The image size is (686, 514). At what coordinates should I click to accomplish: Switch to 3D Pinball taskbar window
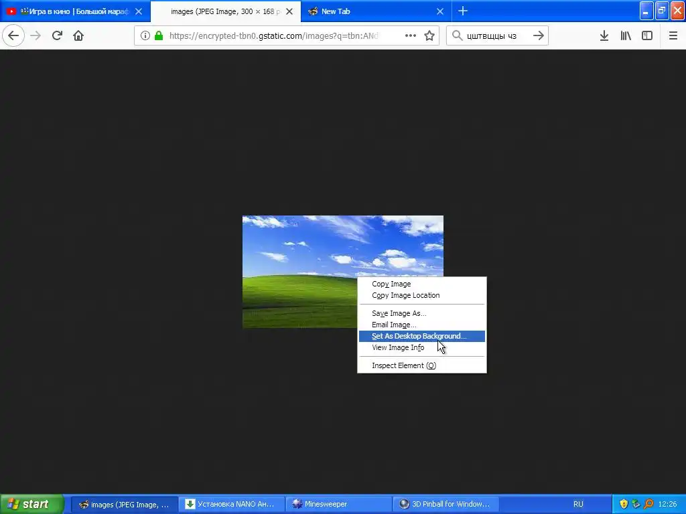tap(445, 505)
